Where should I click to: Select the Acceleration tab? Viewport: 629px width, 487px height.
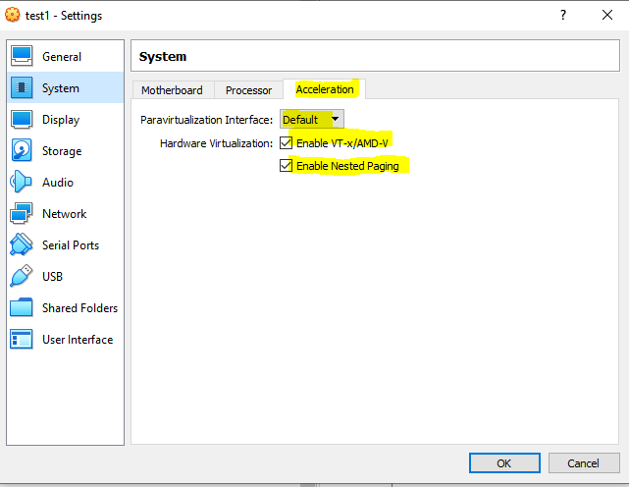(325, 89)
